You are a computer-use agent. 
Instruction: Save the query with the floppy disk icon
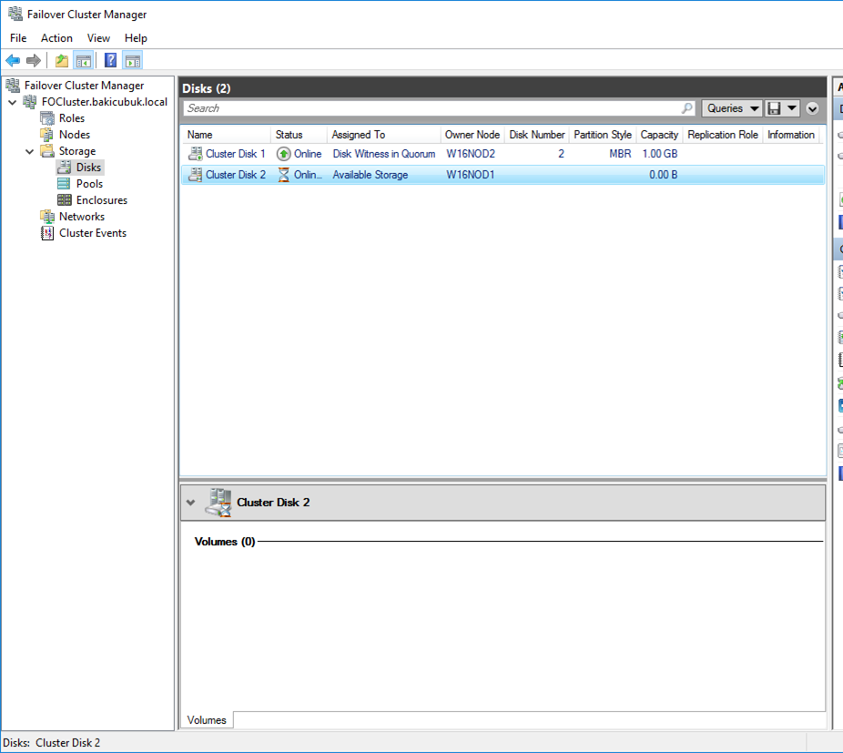pos(774,108)
